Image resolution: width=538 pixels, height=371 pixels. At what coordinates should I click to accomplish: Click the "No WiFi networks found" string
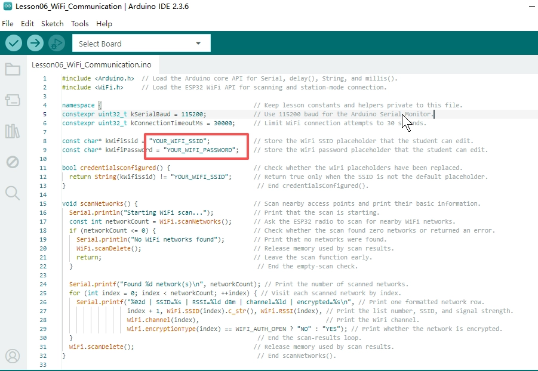174,239
